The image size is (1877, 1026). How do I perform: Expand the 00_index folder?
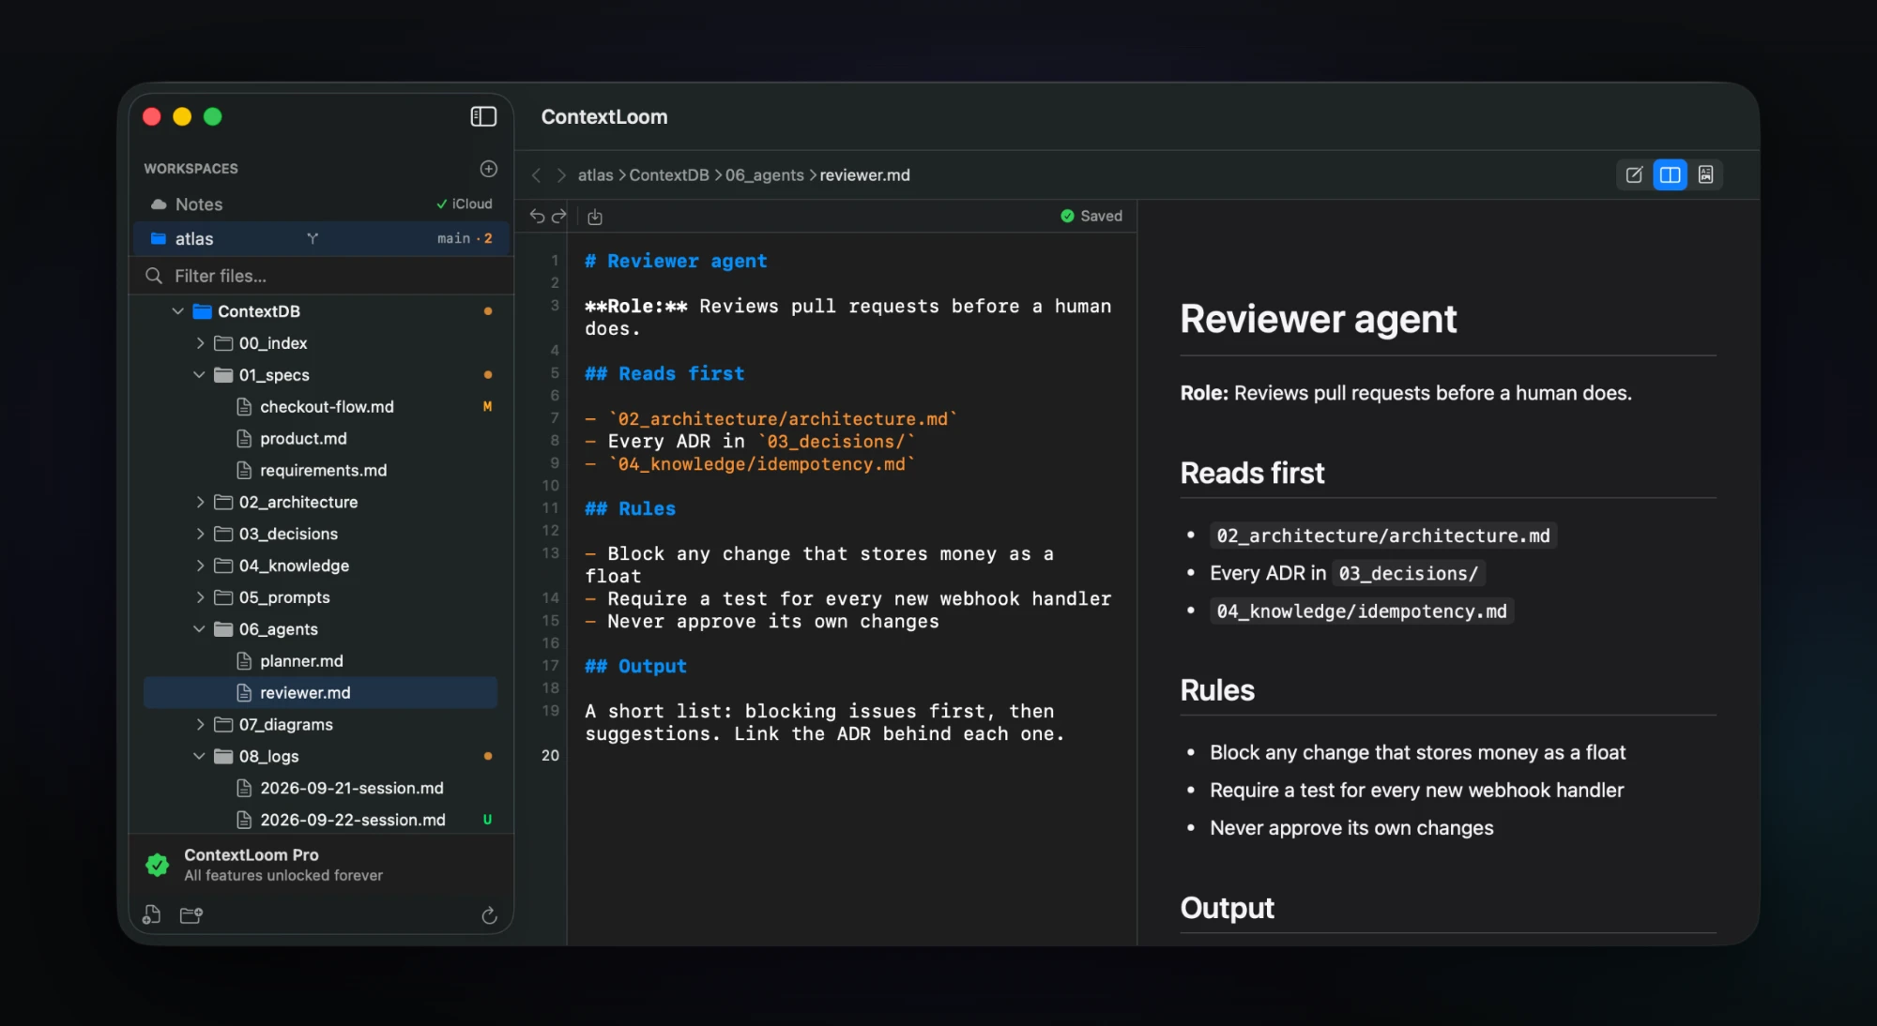(200, 343)
